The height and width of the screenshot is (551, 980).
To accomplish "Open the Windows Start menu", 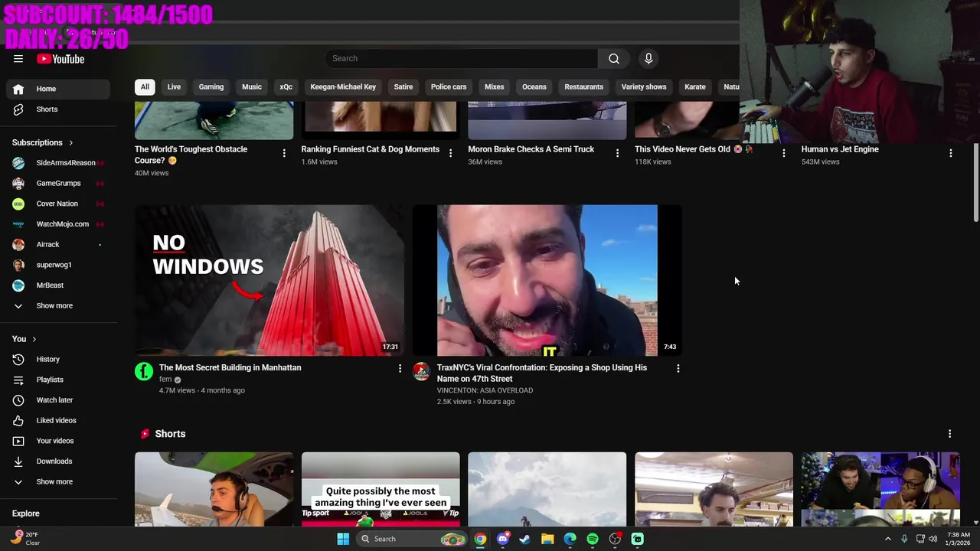I will [x=343, y=539].
